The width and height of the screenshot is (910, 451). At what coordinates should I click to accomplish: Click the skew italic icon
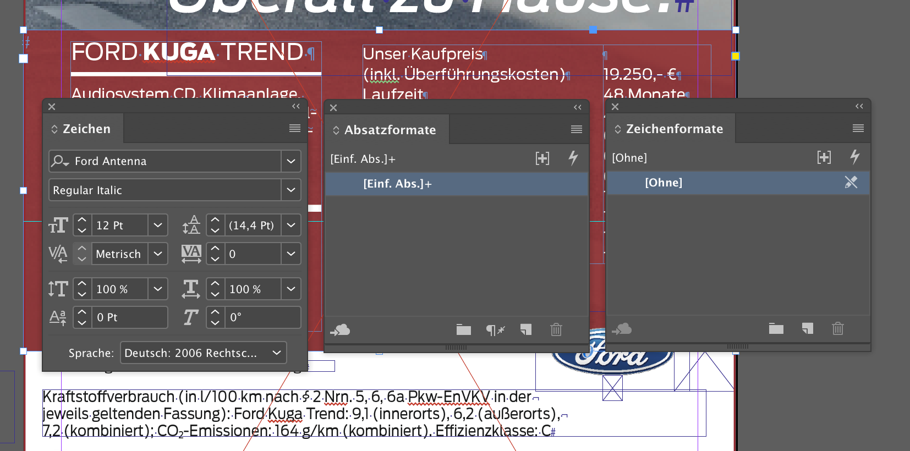pos(191,317)
